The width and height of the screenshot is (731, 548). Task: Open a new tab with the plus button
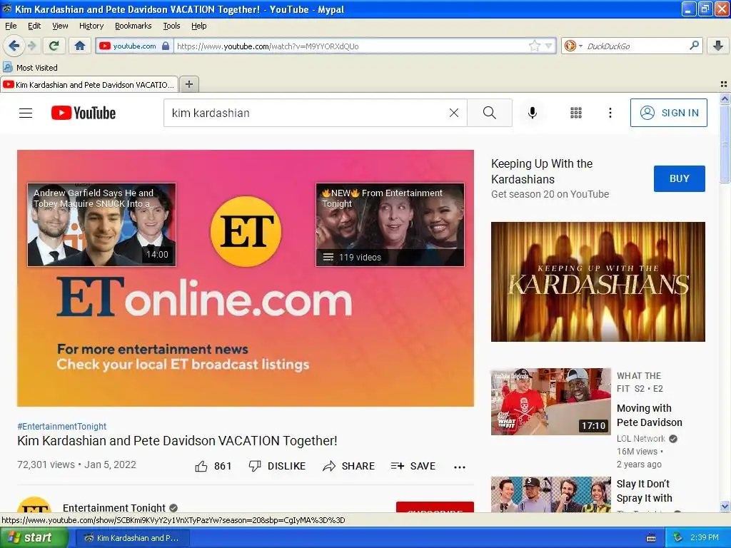point(188,84)
